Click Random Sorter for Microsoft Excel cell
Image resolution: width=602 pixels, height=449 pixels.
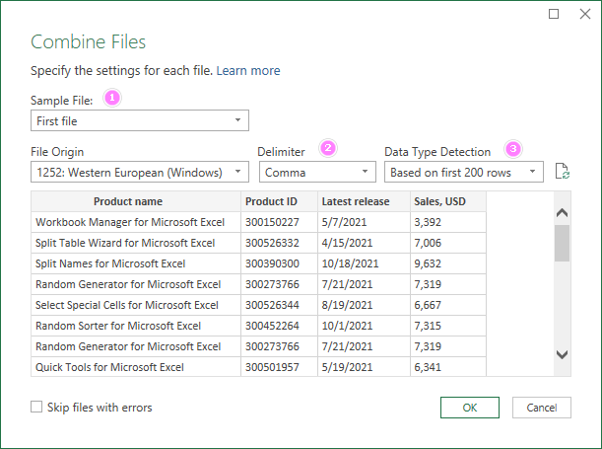136,326
